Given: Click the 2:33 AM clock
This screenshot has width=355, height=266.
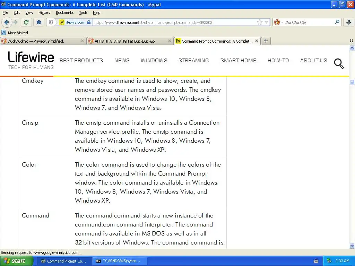Looking at the screenshot, I should point(342,261).
